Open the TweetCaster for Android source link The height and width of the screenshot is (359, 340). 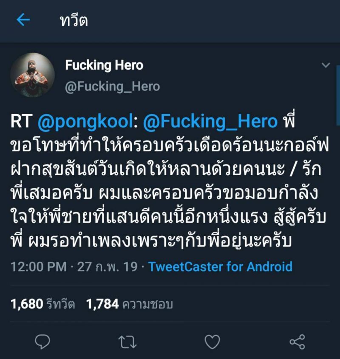click(x=221, y=266)
